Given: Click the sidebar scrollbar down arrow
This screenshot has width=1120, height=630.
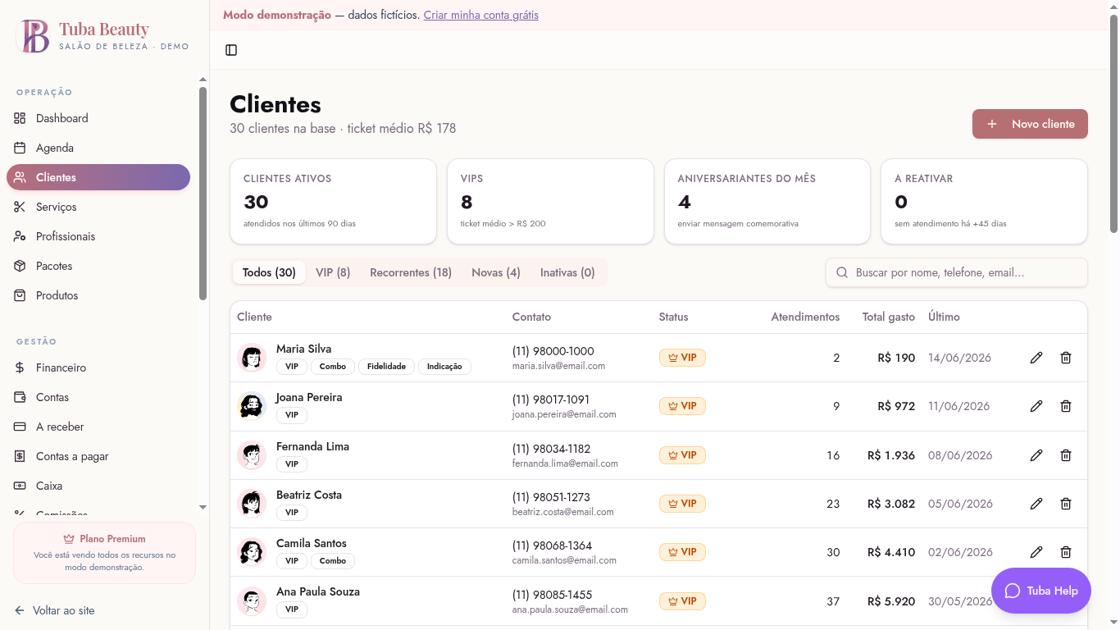Looking at the screenshot, I should click(x=203, y=508).
